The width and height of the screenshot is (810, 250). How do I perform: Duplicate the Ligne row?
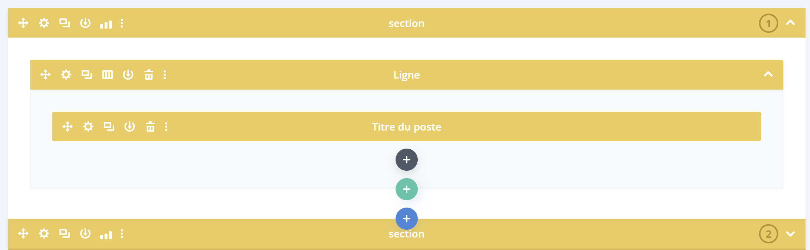pyautogui.click(x=87, y=75)
